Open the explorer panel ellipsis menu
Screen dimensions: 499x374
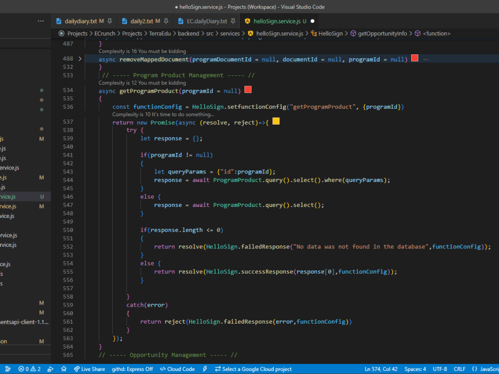click(41, 21)
